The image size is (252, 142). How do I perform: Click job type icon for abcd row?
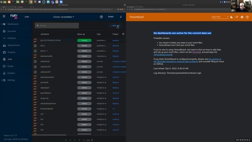point(35,46)
